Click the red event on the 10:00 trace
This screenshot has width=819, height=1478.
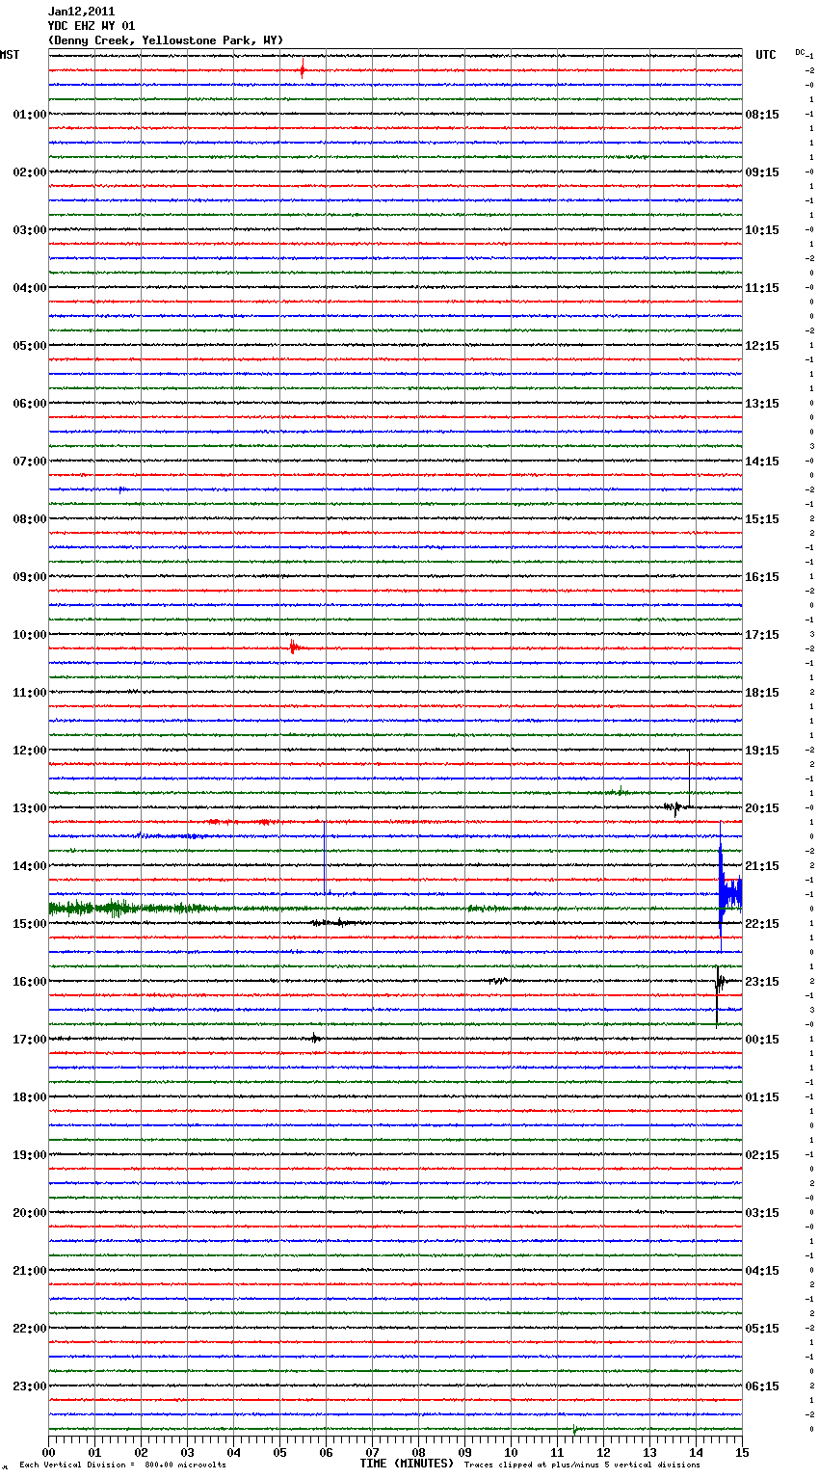coord(293,647)
